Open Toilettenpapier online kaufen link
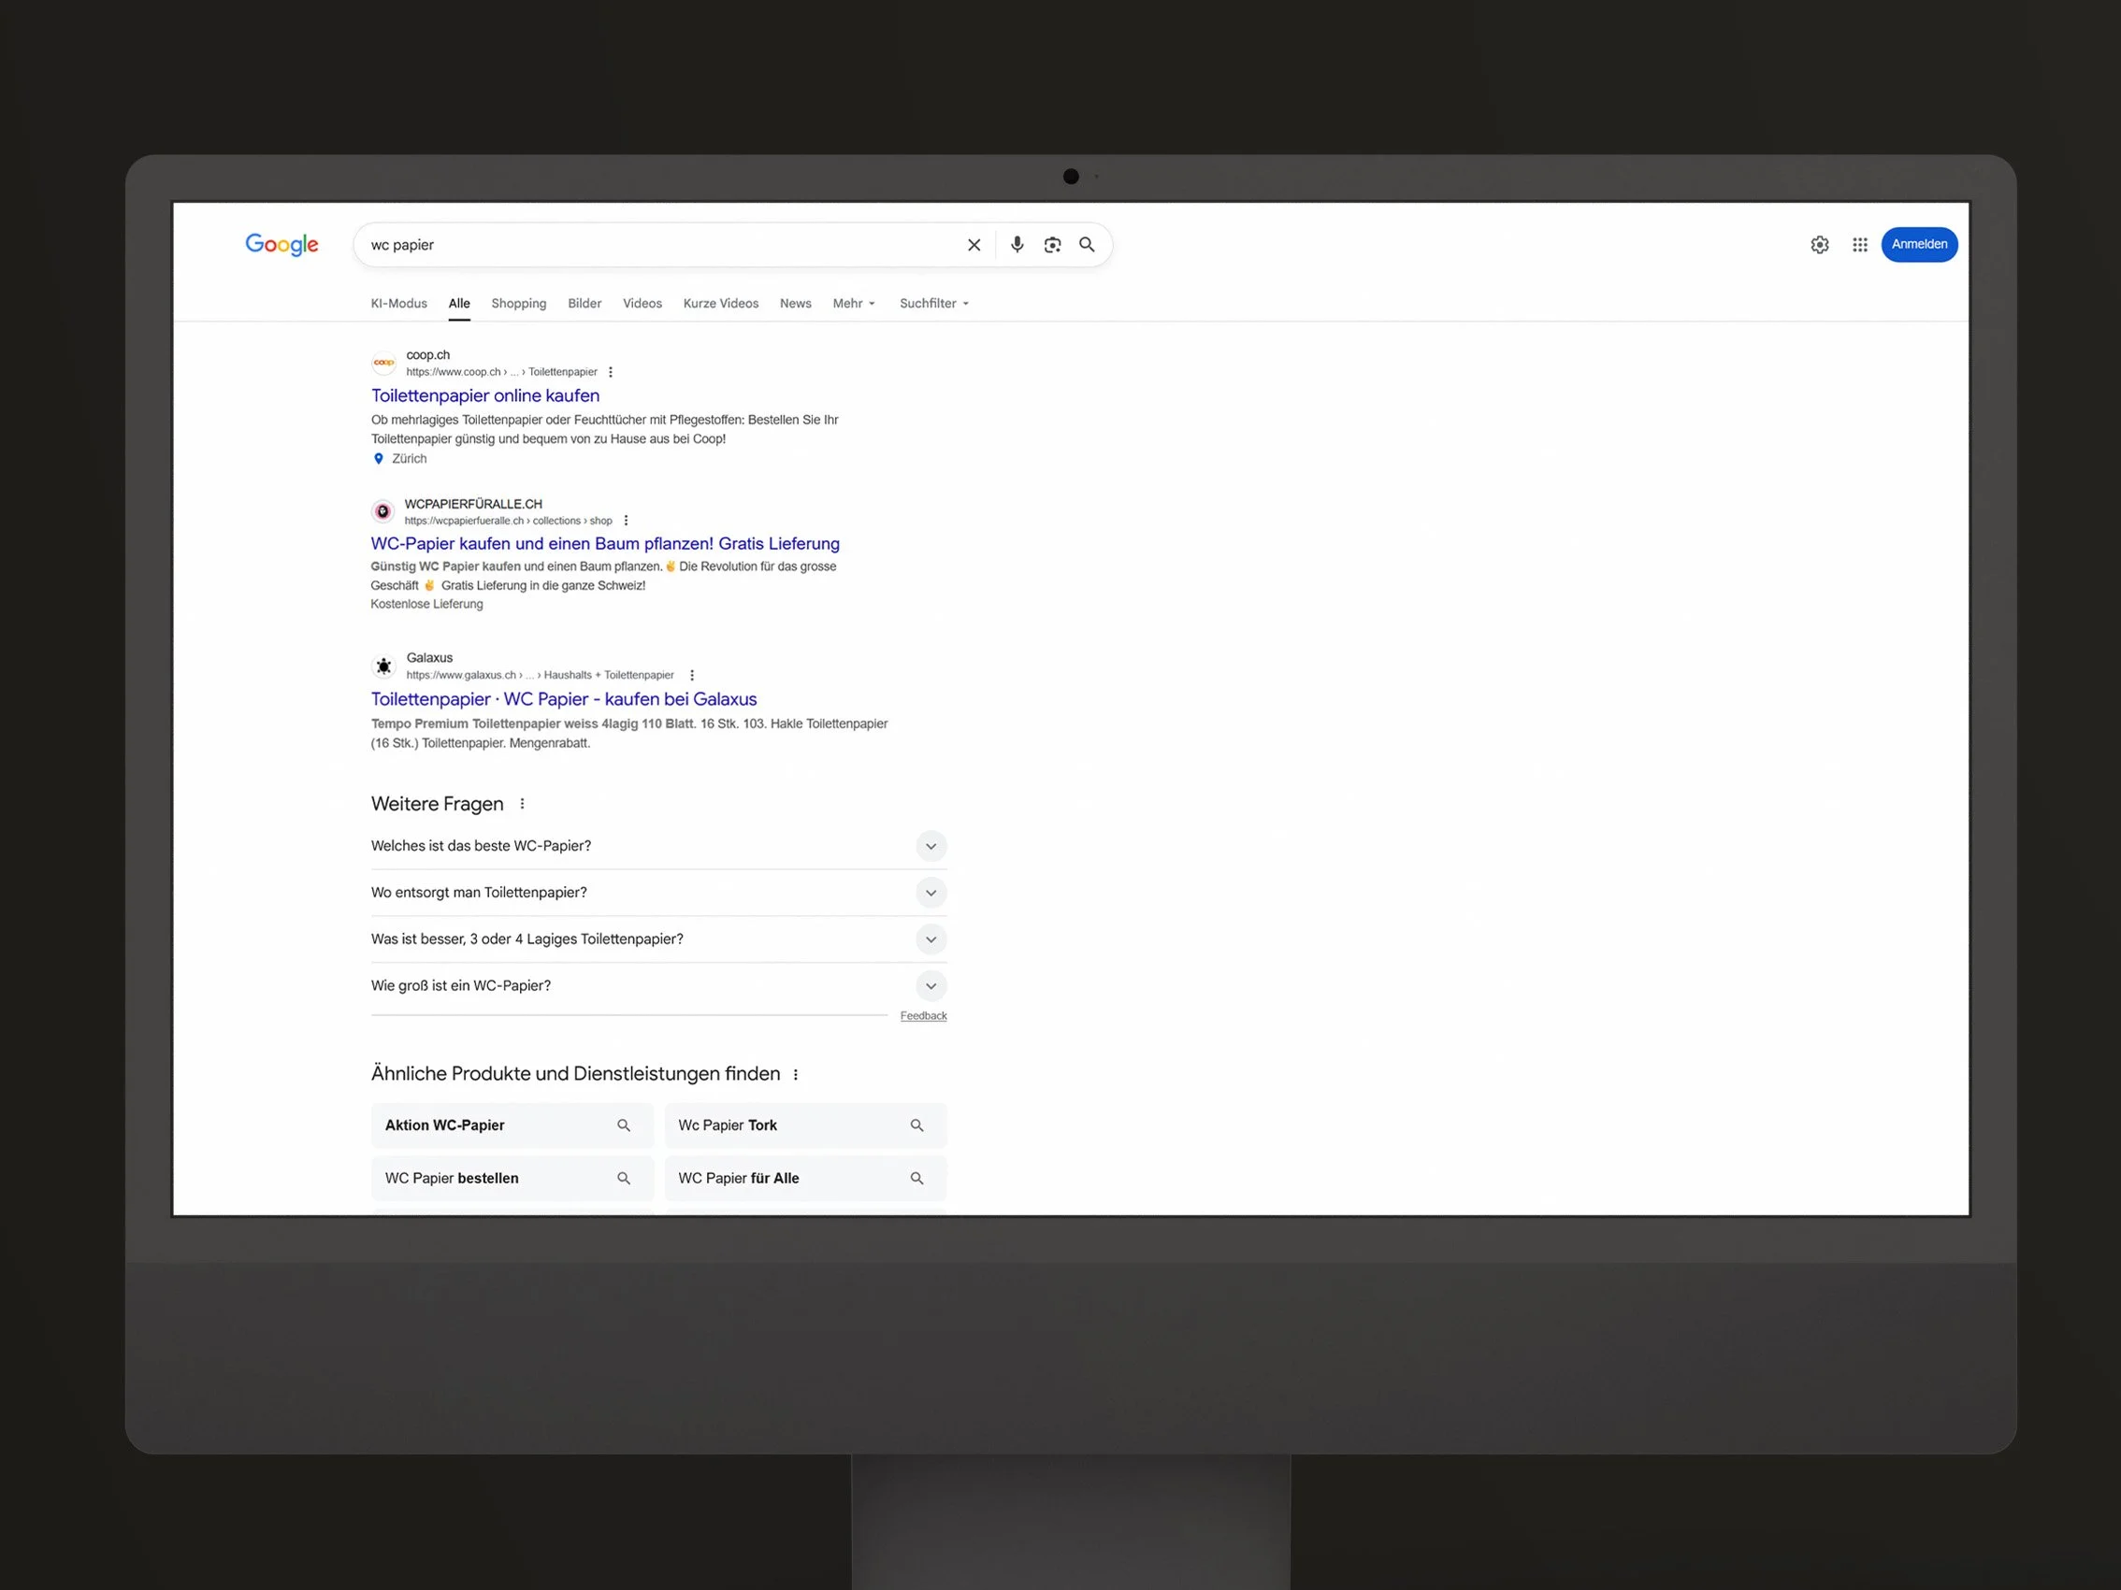Screen dimensions: 2121x1590 [x=485, y=395]
